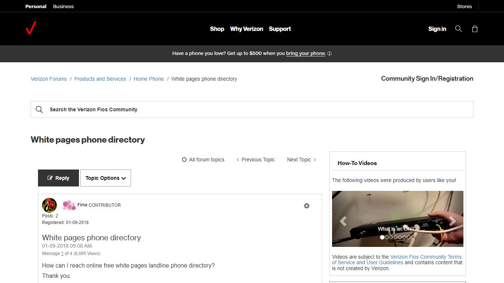
Task: Click the Reply button
Action: 58,178
